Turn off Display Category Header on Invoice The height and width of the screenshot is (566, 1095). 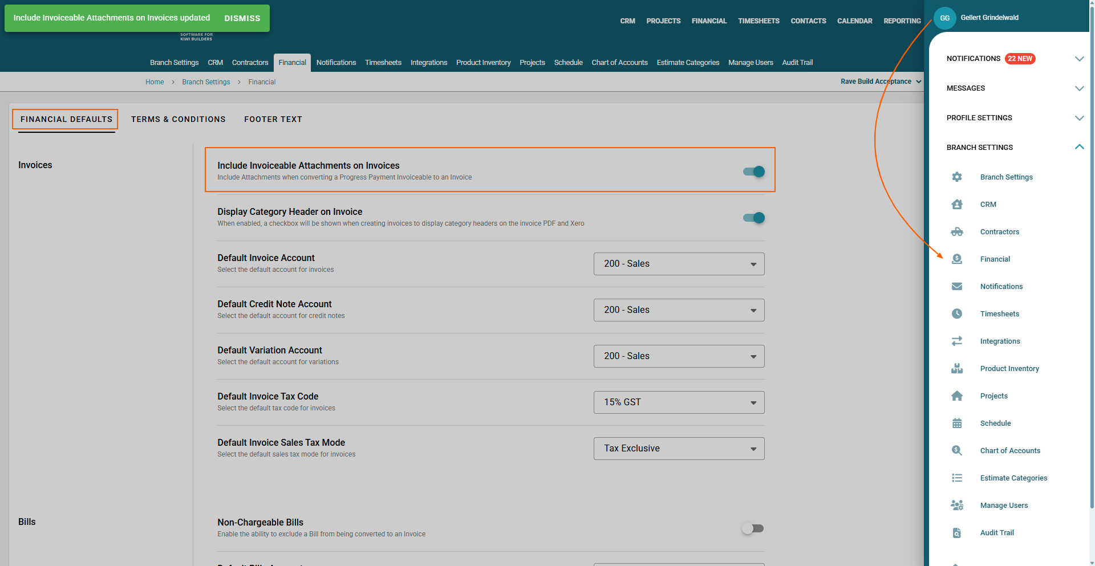[x=753, y=218]
